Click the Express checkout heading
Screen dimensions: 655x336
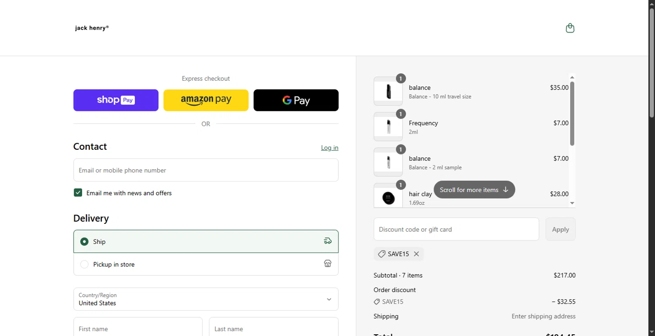coord(206,79)
